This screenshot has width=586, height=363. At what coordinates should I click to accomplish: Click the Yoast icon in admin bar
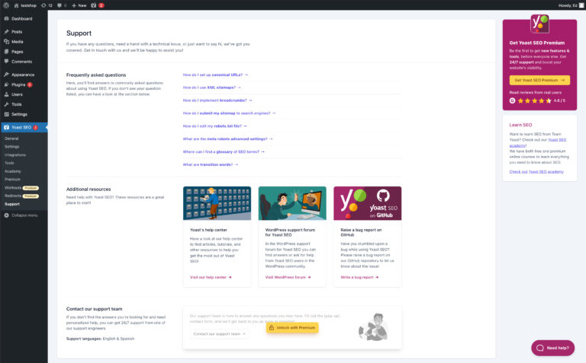[94, 5]
